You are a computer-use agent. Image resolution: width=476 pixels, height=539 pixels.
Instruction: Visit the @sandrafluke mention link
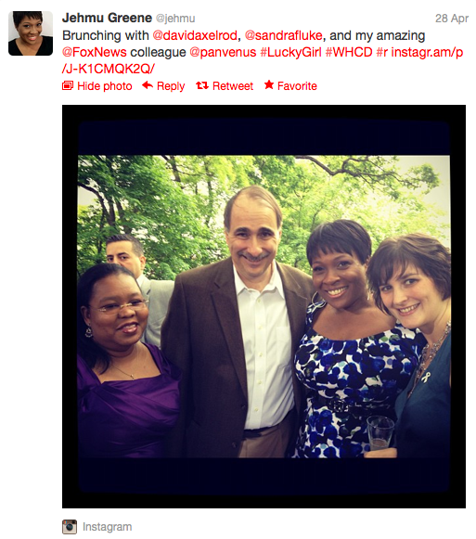284,35
